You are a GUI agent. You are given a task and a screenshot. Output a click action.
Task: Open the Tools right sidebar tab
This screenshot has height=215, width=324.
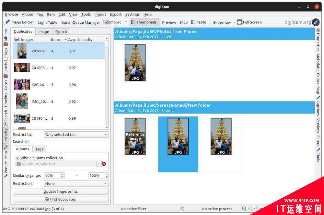(318, 155)
